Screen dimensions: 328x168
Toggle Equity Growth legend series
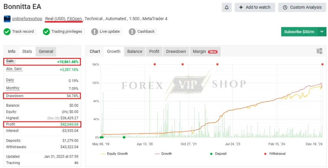point(114,154)
